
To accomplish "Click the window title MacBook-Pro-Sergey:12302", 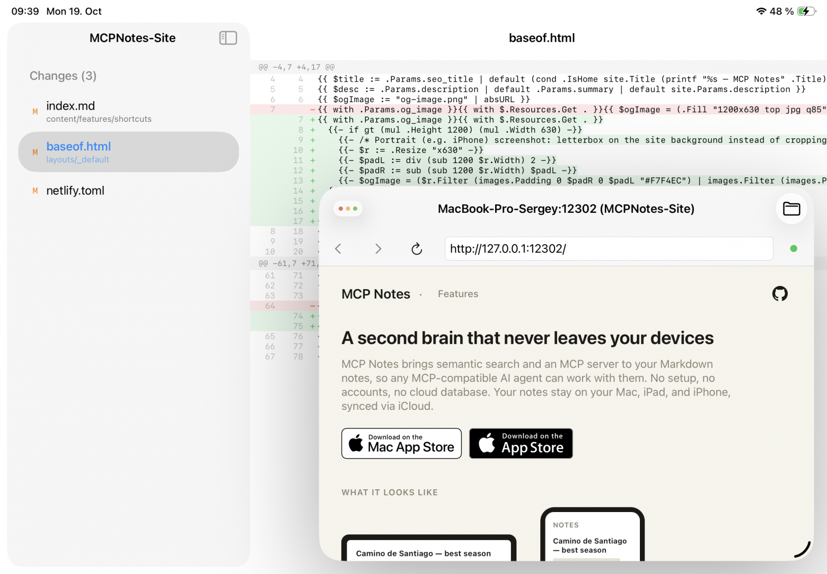I will (x=566, y=209).
